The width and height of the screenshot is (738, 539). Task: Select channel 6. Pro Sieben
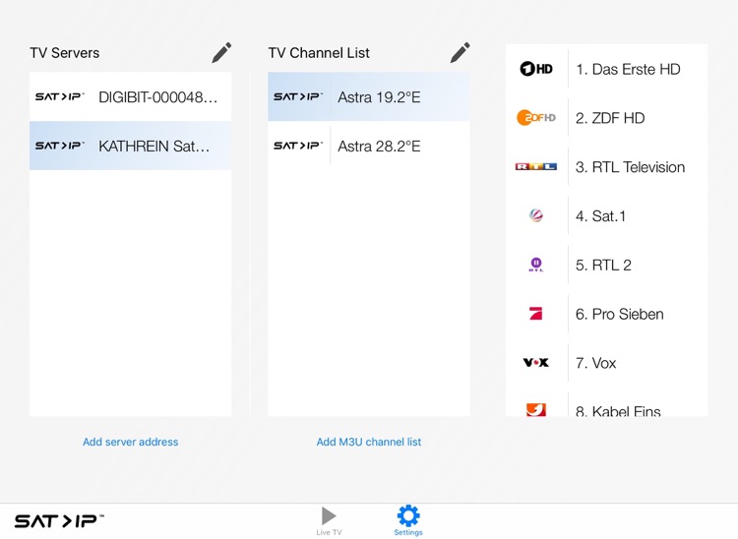coord(607,314)
